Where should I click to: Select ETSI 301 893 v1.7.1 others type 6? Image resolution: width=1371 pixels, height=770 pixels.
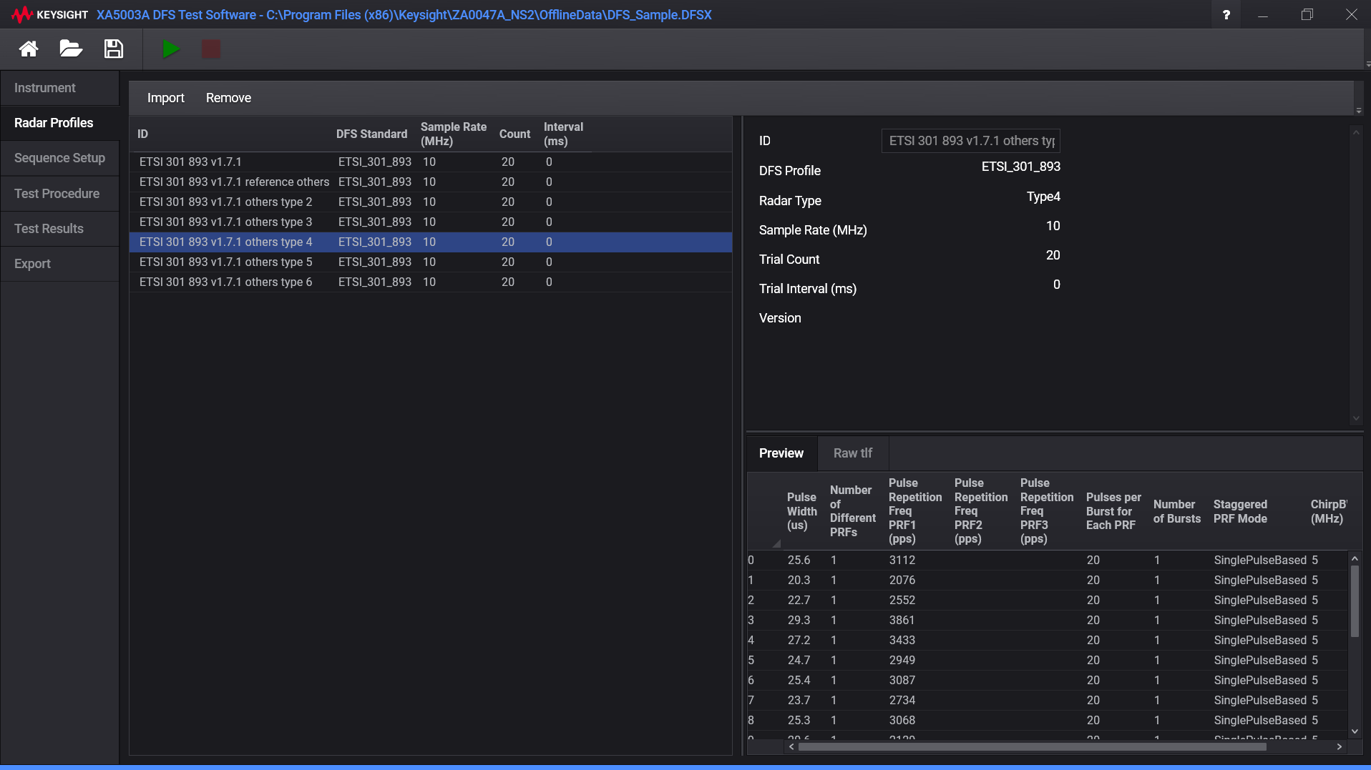(225, 282)
